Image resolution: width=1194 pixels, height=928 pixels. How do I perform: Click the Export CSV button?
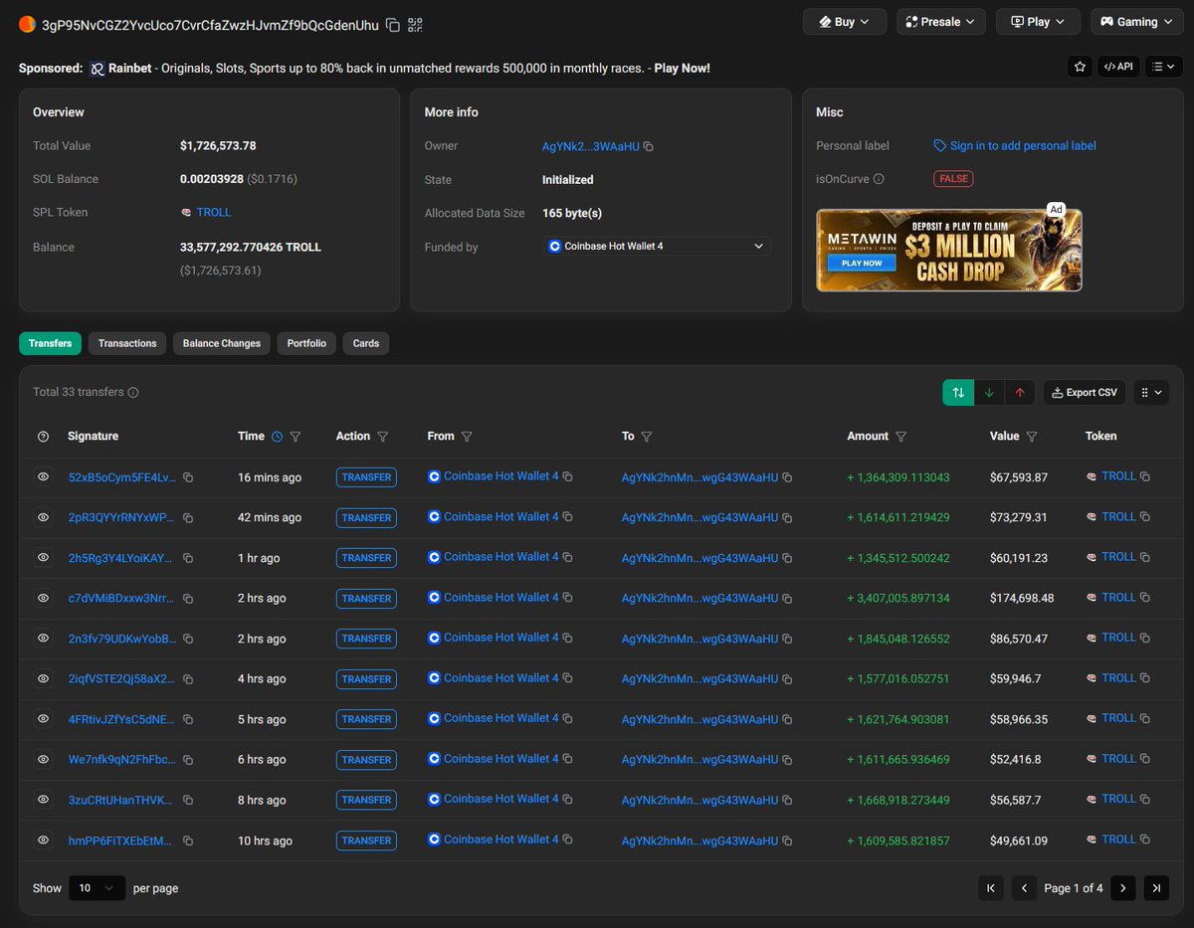pos(1086,392)
